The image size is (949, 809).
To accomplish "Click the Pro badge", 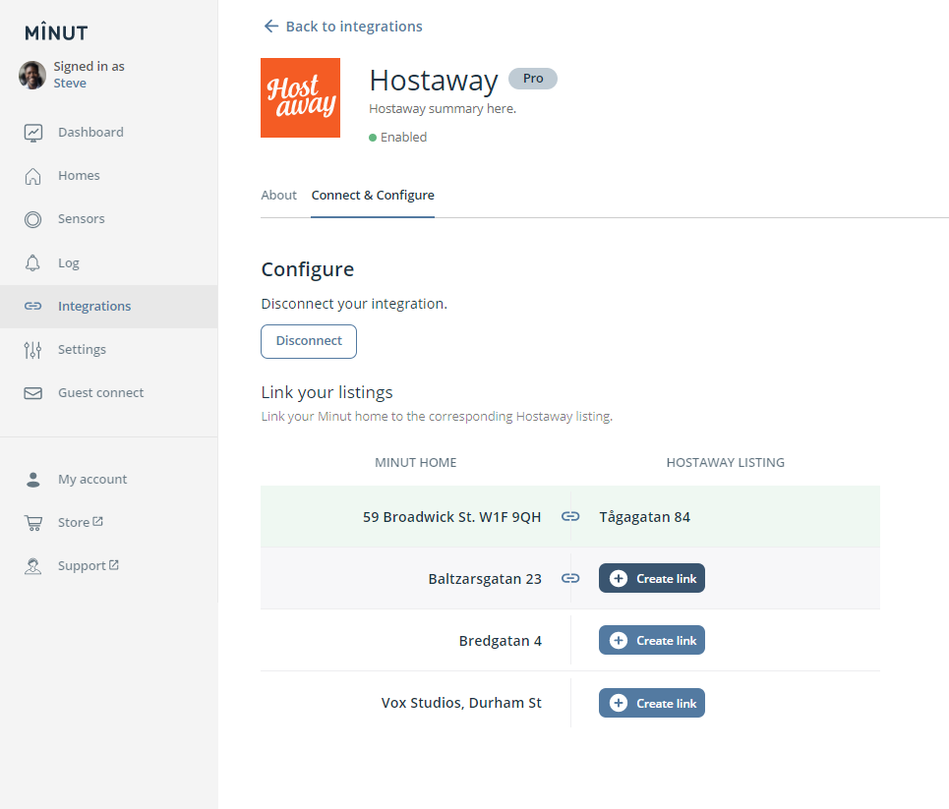I will click(x=533, y=79).
